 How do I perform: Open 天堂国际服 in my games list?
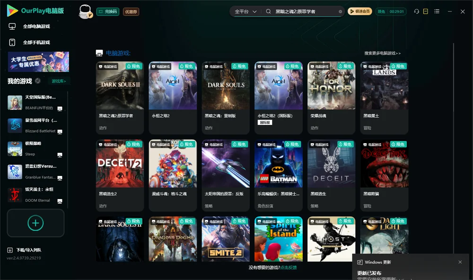point(35,103)
